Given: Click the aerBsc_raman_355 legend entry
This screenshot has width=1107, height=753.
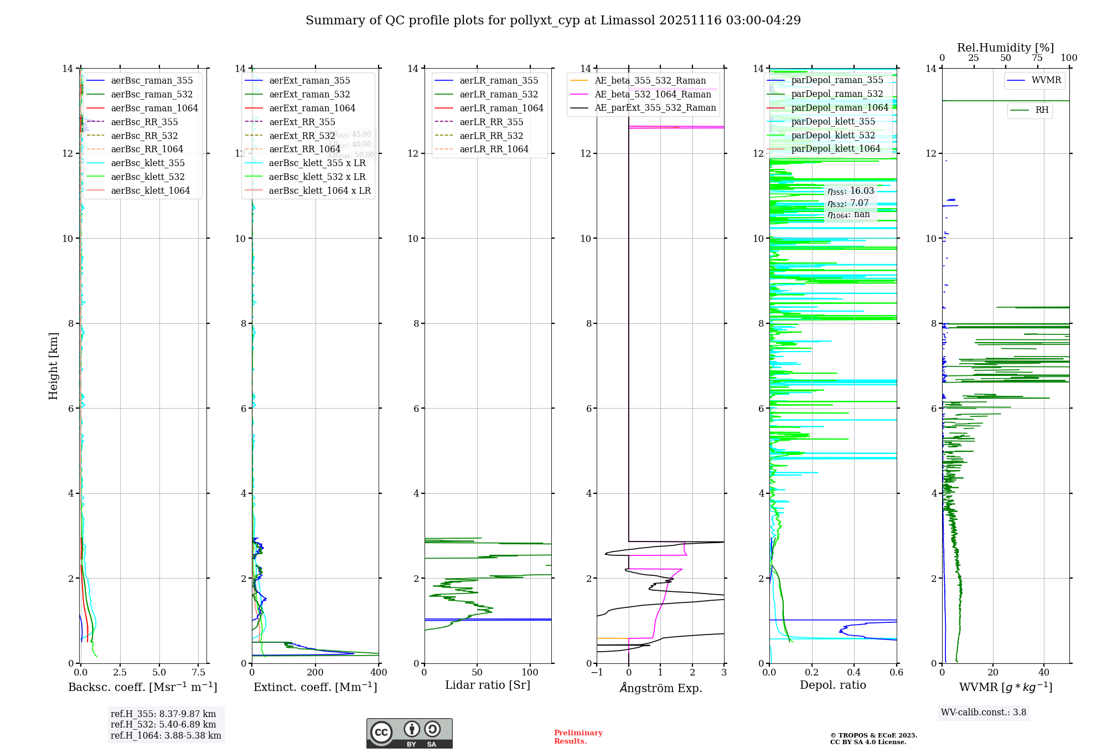Looking at the screenshot, I should click(151, 81).
